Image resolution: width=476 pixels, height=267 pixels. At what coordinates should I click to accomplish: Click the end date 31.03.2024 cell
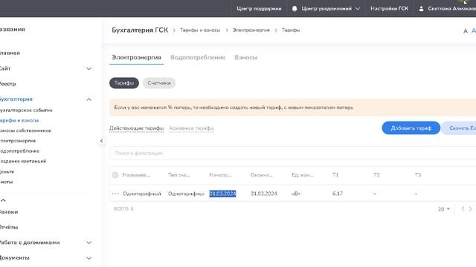[x=263, y=194]
